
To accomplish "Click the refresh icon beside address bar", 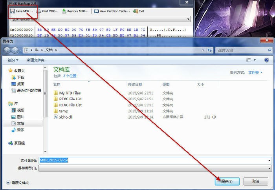I will pyautogui.click(x=209, y=50).
